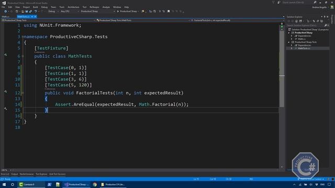Screen dimensions: 335x188
Task: Open the NuGet Browser panel tab
Action: pyautogui.click(x=27, y=174)
